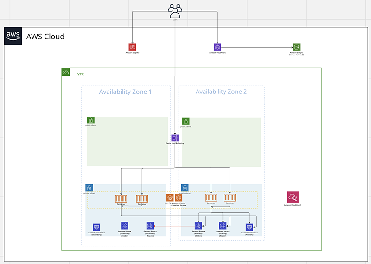Select the ElastiCache Primary icon
The width and height of the screenshot is (371, 264).
(249, 227)
